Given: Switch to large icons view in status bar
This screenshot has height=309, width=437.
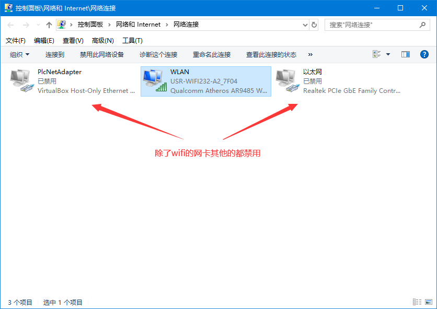Looking at the screenshot, I should [x=428, y=302].
